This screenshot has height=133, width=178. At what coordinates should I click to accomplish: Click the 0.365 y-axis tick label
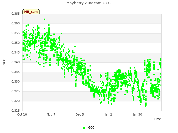(x=16, y=14)
